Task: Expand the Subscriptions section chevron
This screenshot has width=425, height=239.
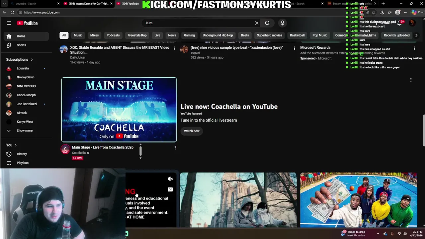Action: coord(32,60)
